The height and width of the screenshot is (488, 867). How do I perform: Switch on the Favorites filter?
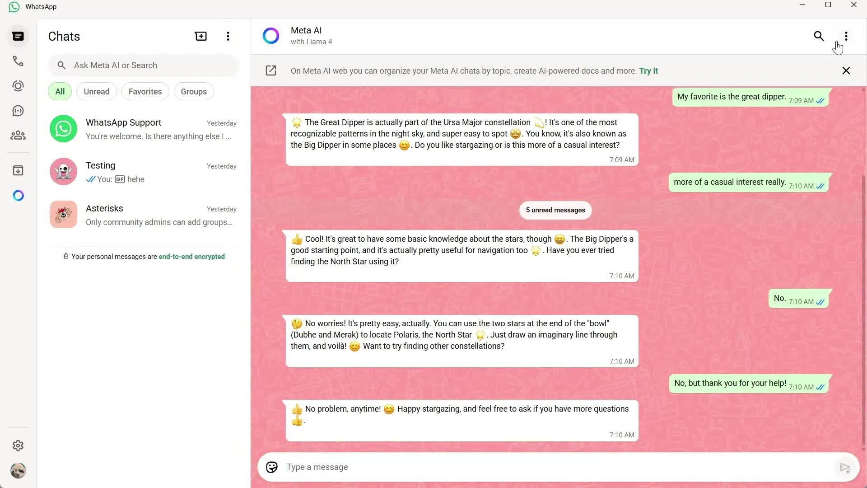coord(145,91)
